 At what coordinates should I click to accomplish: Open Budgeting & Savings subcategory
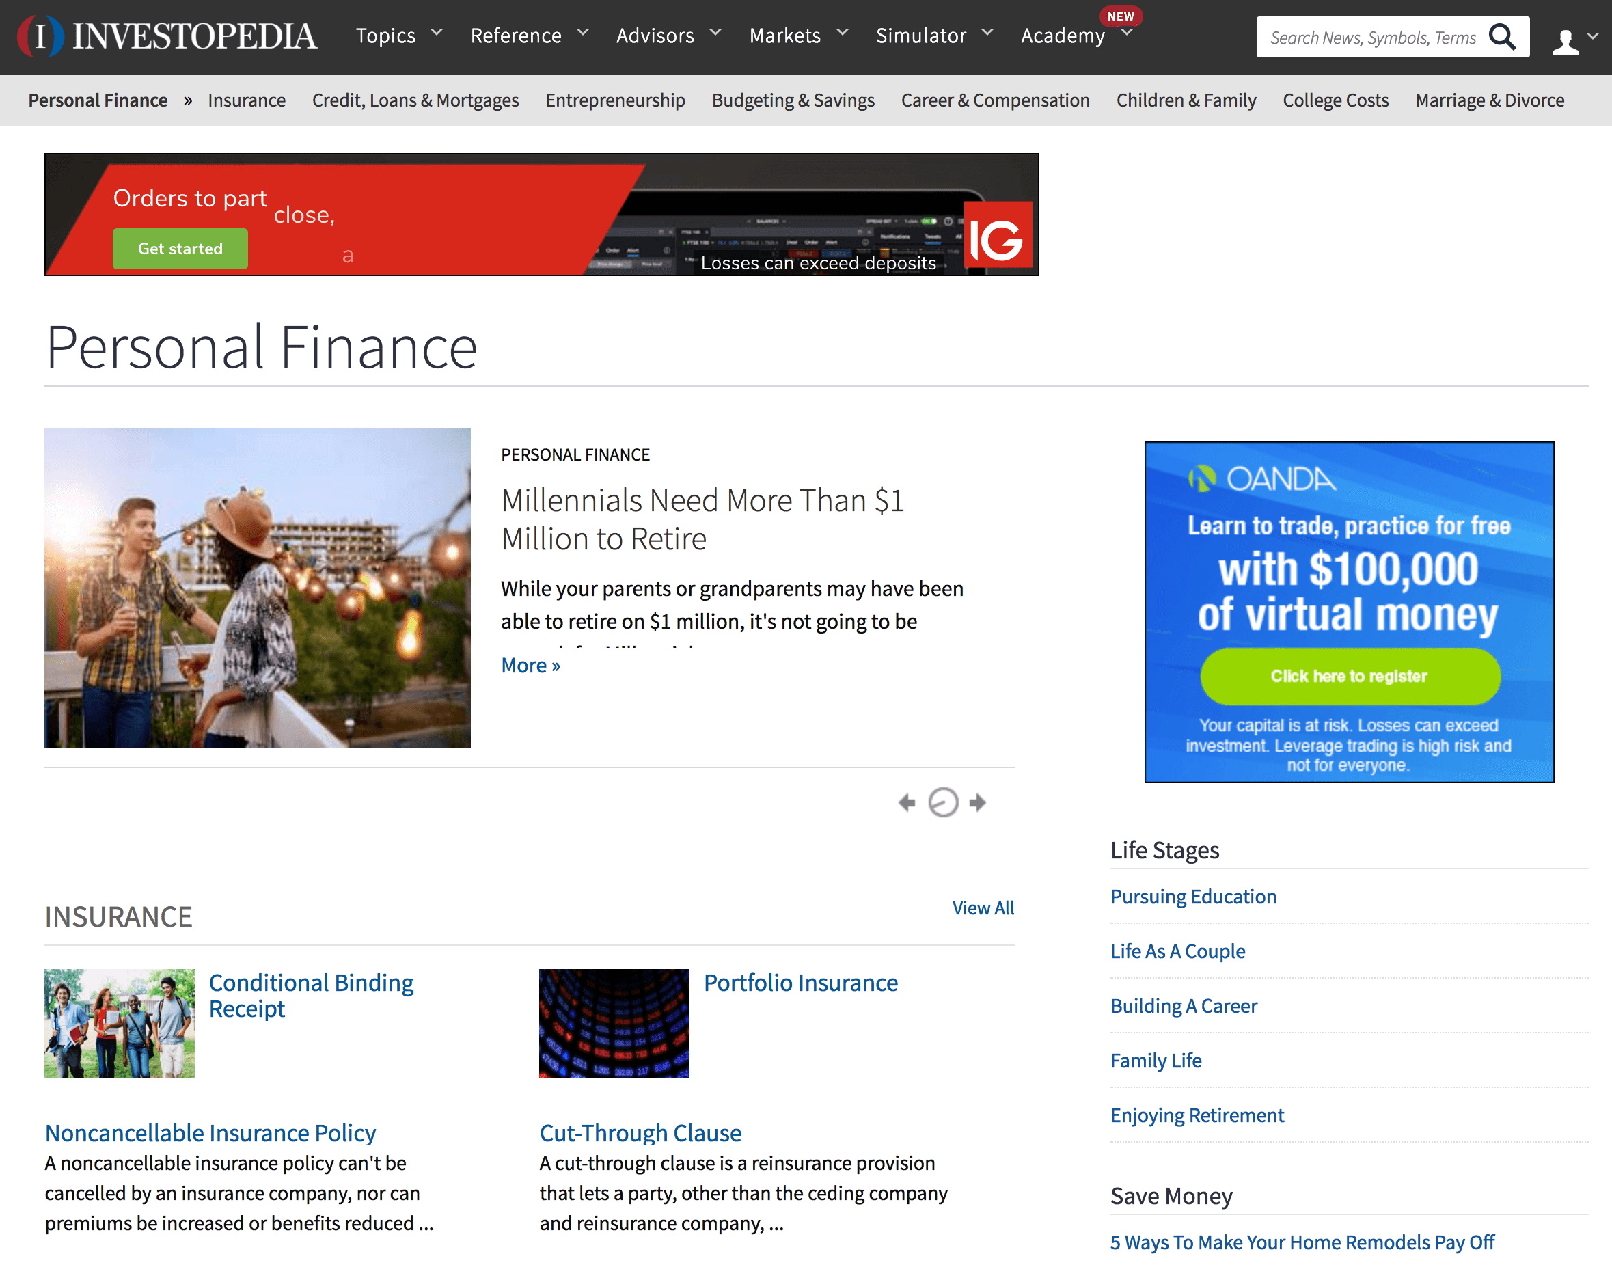click(x=792, y=100)
